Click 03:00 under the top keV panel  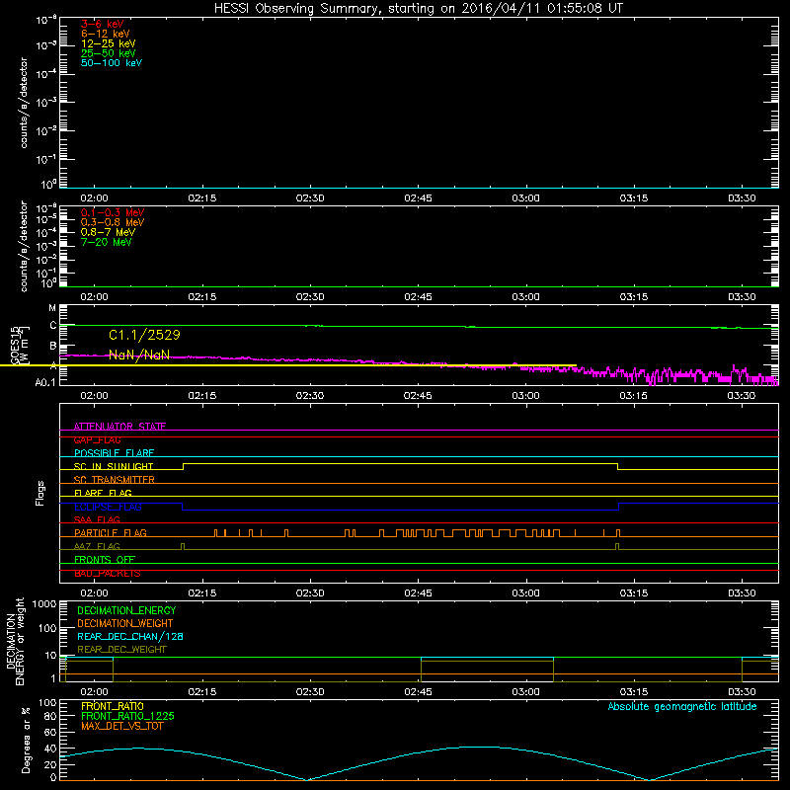coord(525,198)
